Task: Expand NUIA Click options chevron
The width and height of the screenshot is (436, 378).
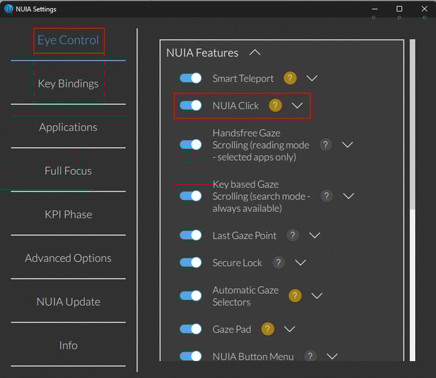Action: click(297, 106)
